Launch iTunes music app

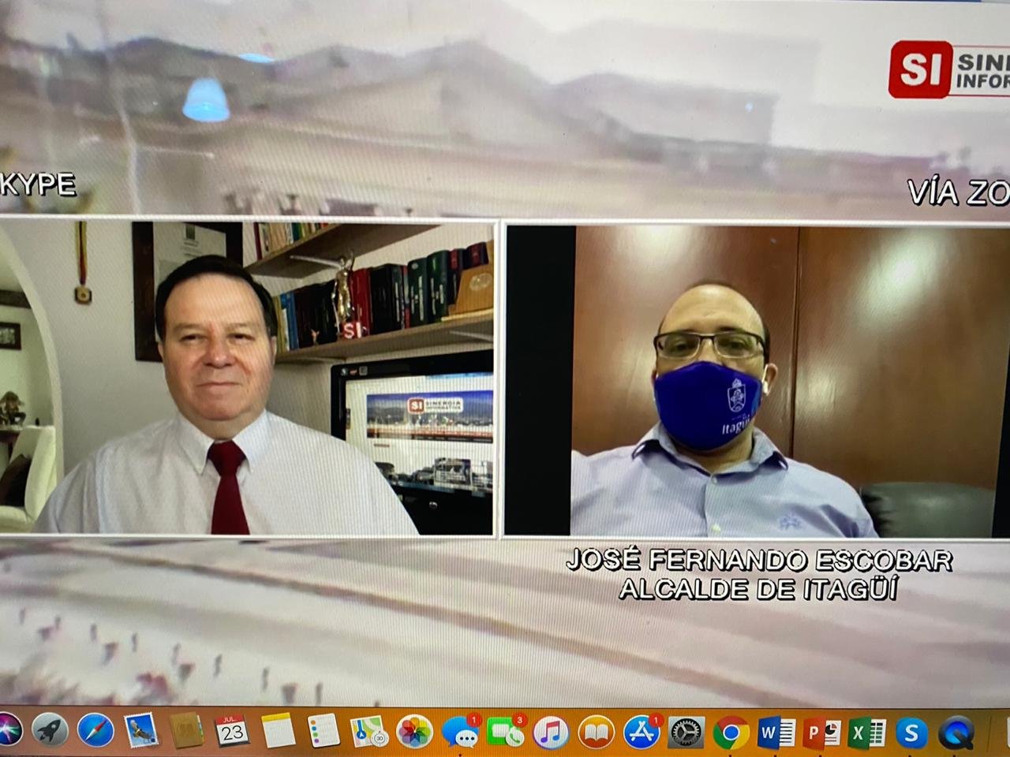551,733
